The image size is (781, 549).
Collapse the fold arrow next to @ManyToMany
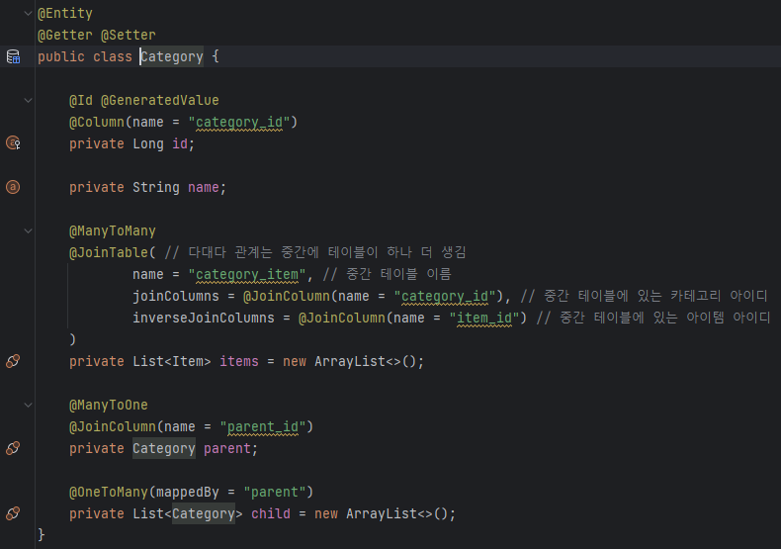pos(29,231)
